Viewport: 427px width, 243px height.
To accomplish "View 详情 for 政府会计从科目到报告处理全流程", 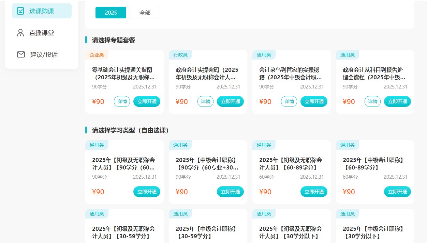I will coord(373,101).
